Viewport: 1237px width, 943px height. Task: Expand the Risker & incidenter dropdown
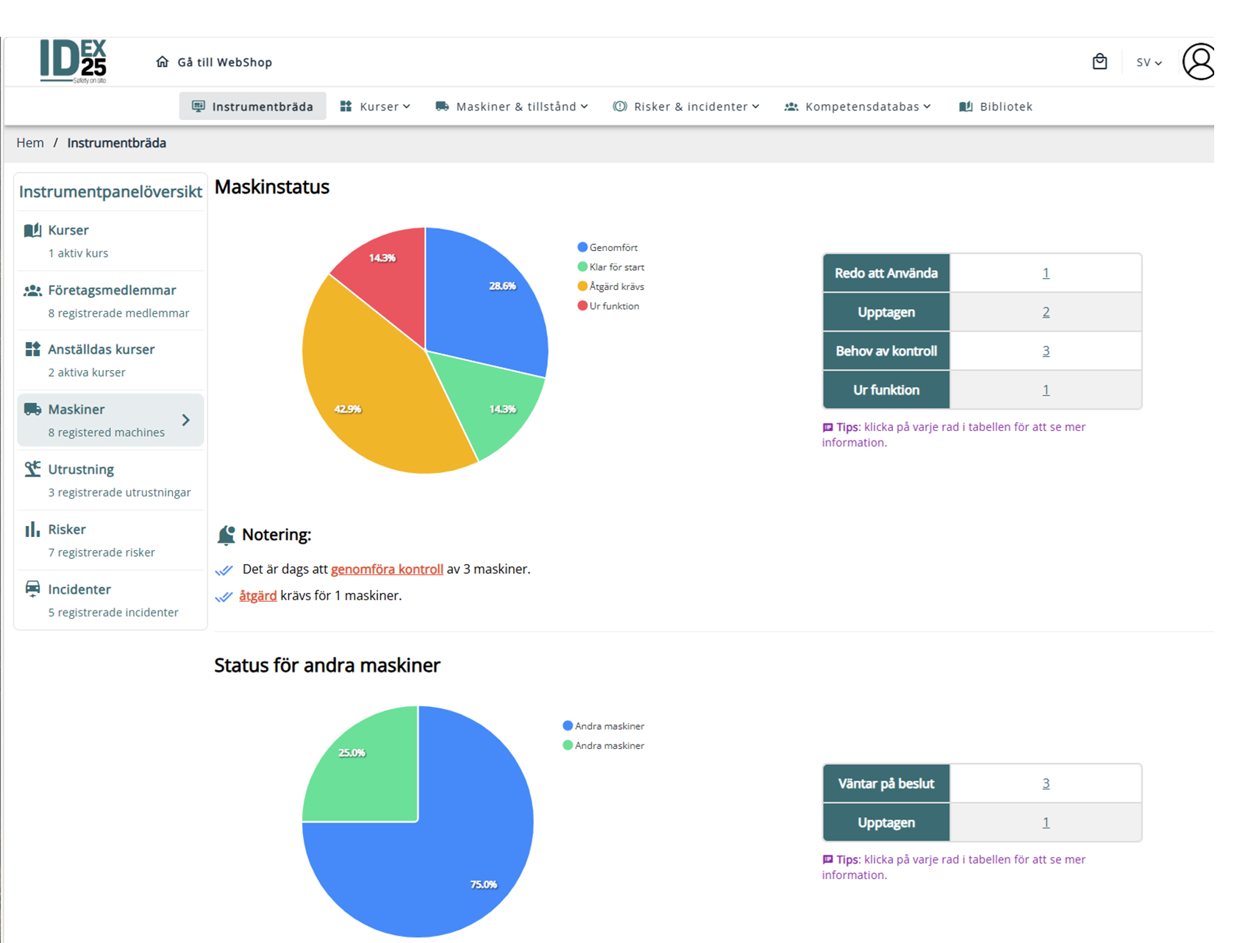pyautogui.click(x=686, y=107)
